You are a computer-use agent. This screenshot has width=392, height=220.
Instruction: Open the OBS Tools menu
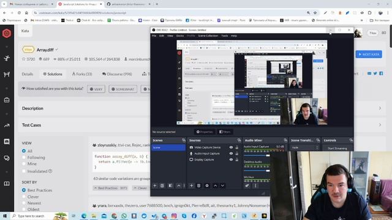225,35
